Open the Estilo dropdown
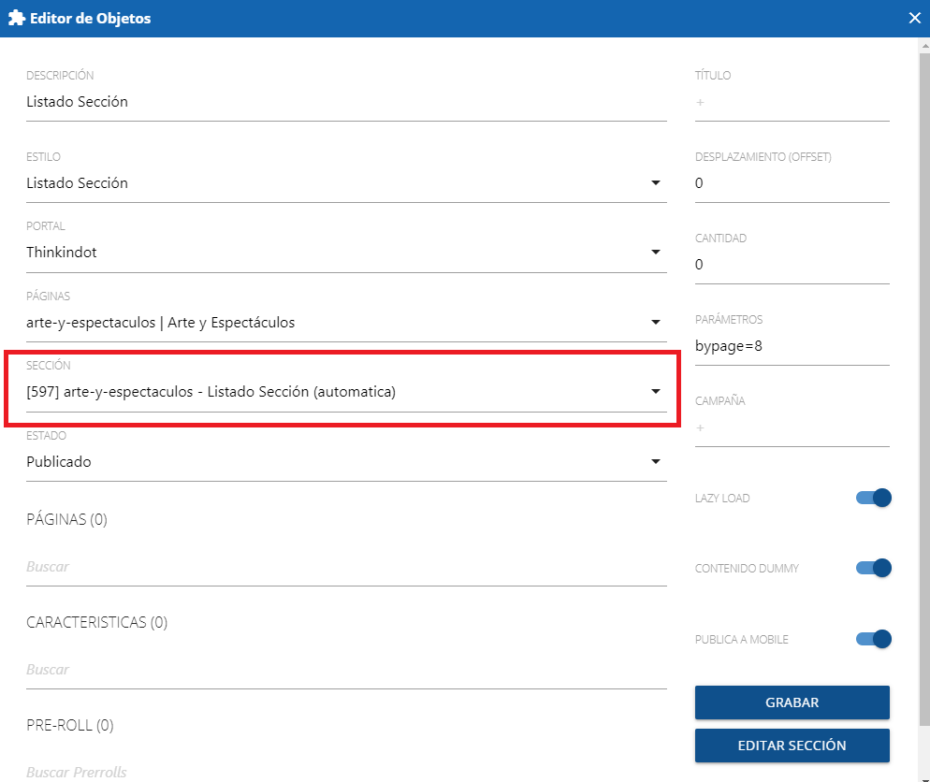The width and height of the screenshot is (930, 782). point(656,183)
